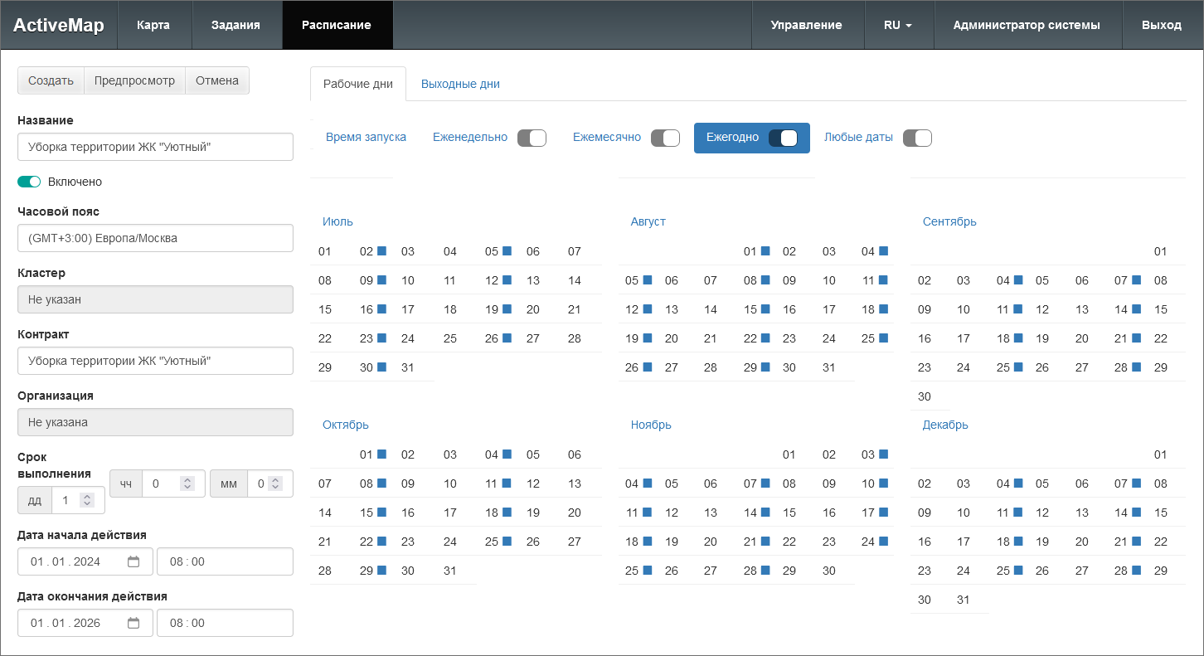
Task: Toggle the Ежемесячно switch
Action: pyautogui.click(x=665, y=138)
